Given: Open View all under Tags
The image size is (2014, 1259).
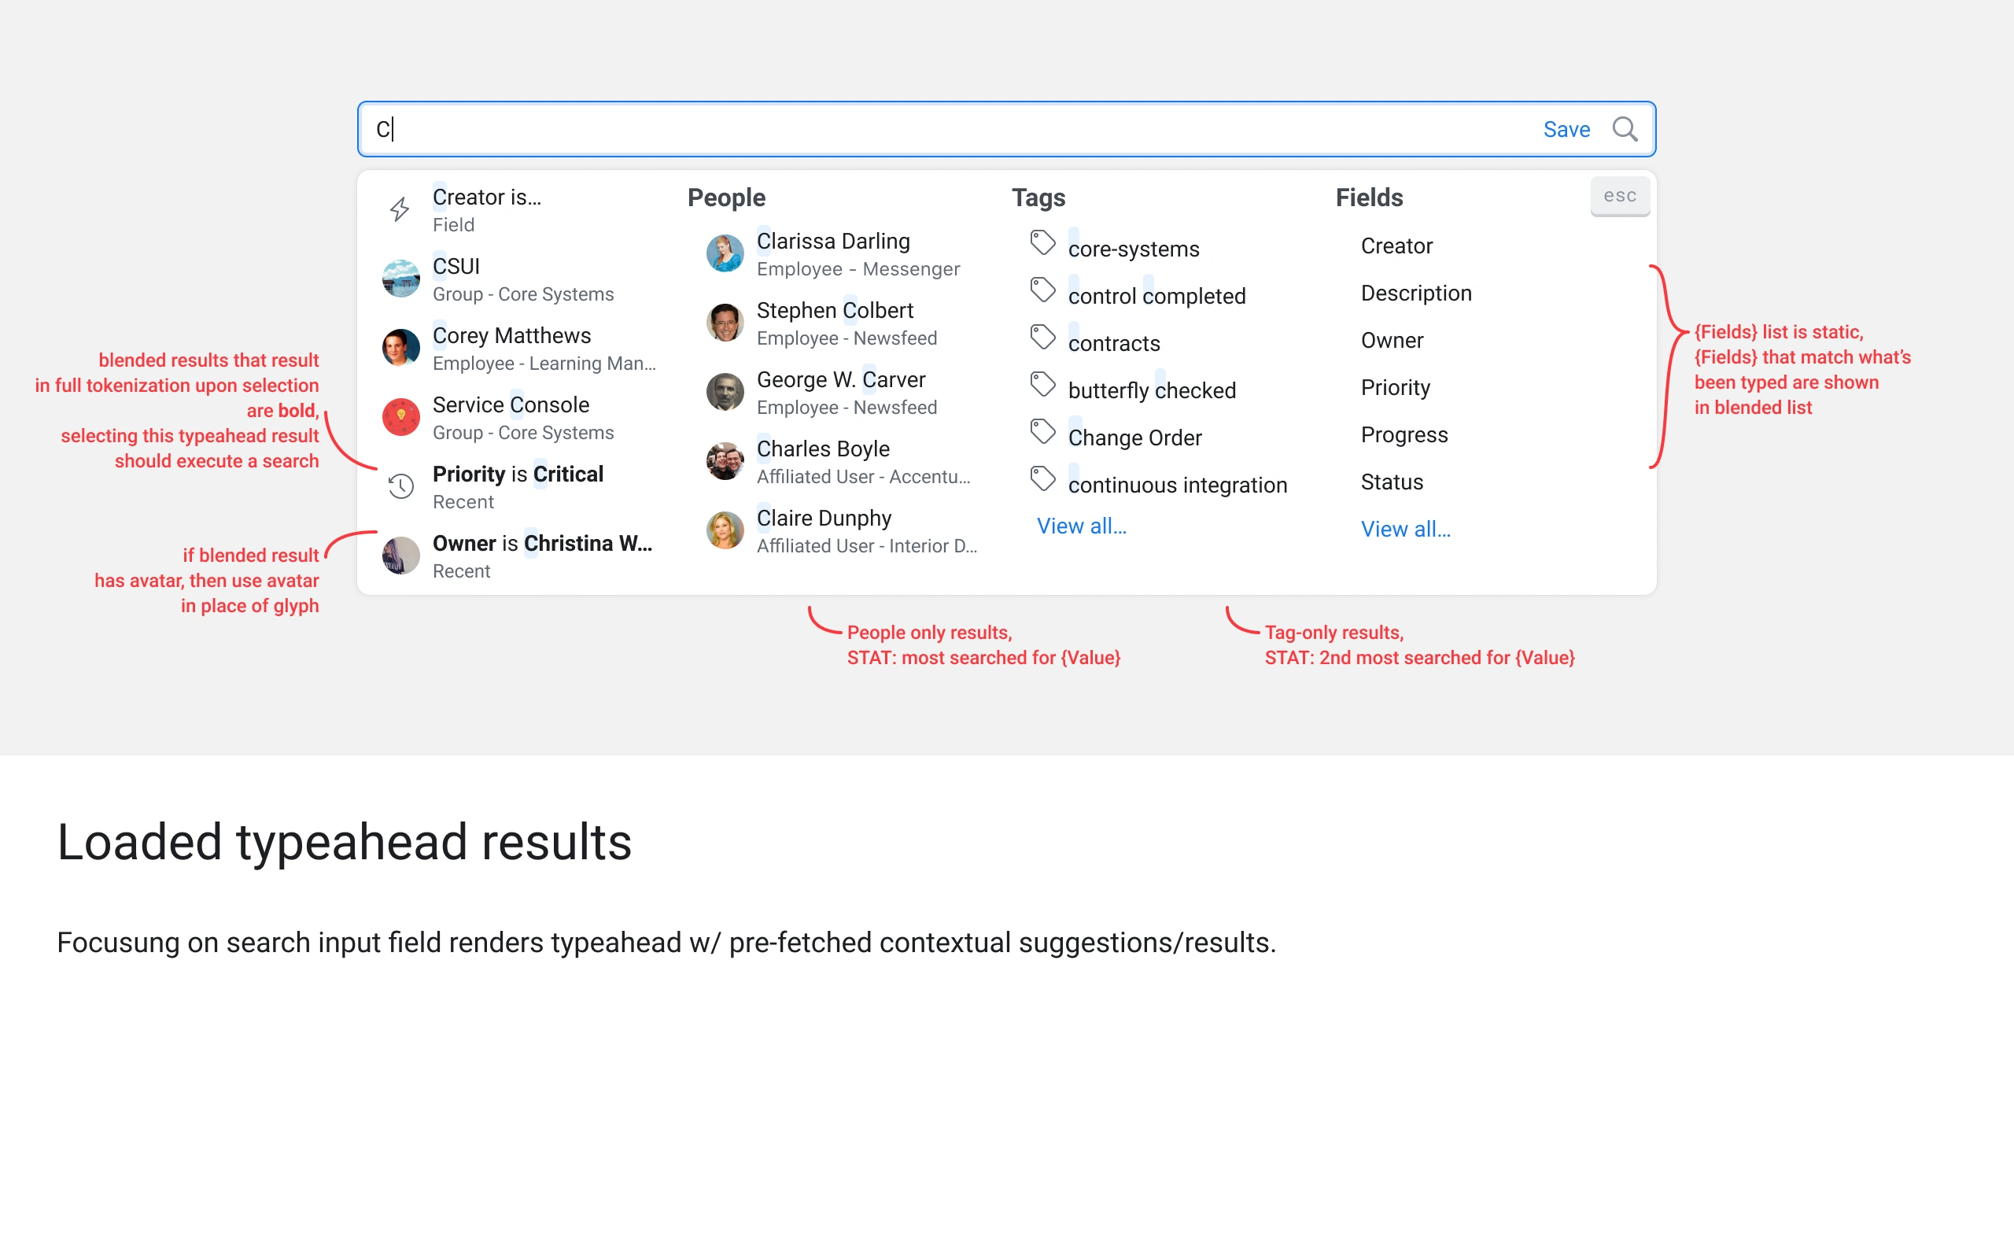Looking at the screenshot, I should (x=1081, y=526).
